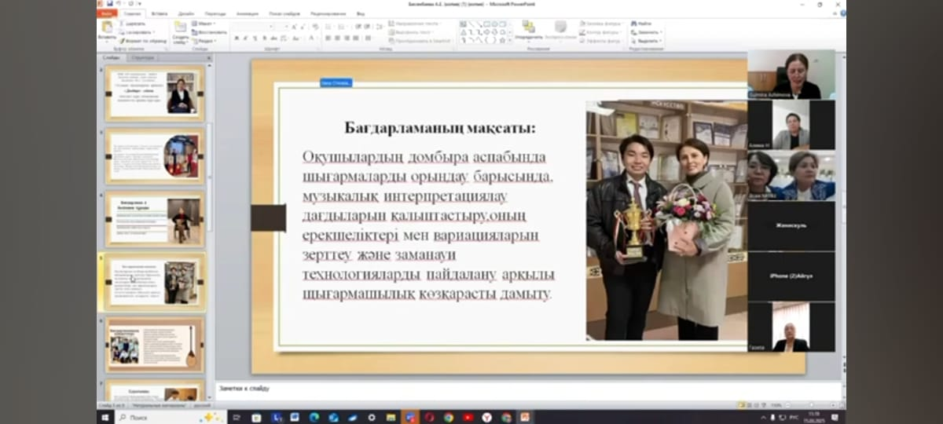Click the Найти (Find) button
943x424 pixels.
[x=644, y=24]
